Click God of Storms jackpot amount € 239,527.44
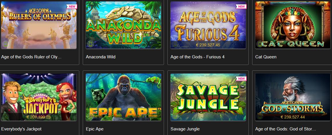This screenshot has width=332, height=135. 293,117
